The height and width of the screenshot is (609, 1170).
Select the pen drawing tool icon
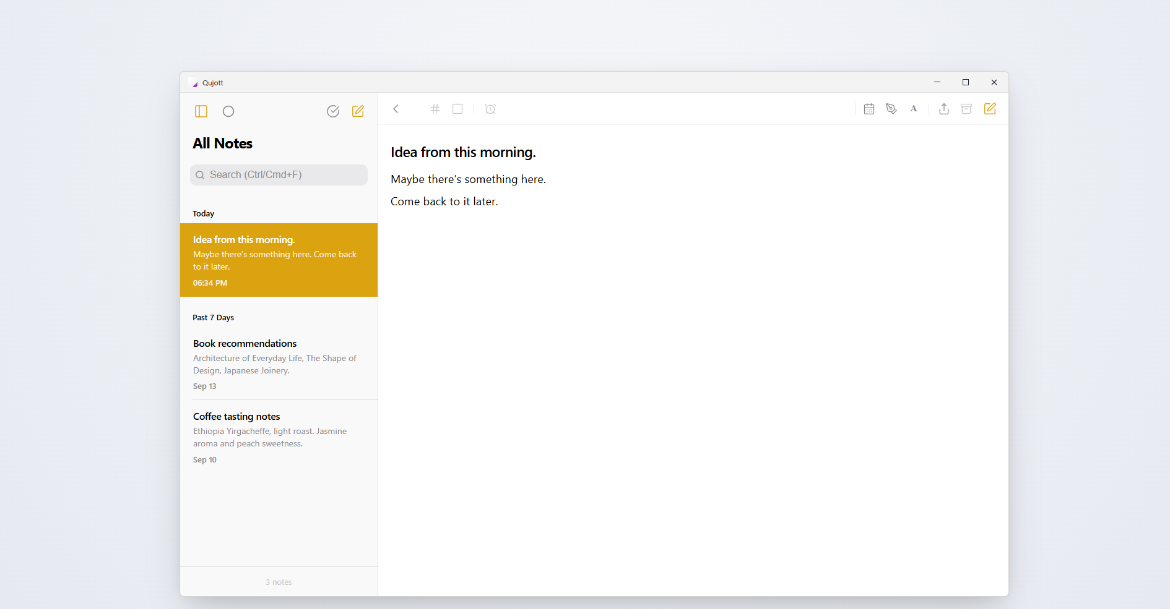tap(891, 109)
